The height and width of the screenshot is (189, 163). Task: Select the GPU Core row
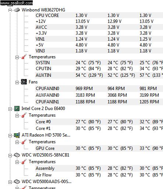click(99, 148)
